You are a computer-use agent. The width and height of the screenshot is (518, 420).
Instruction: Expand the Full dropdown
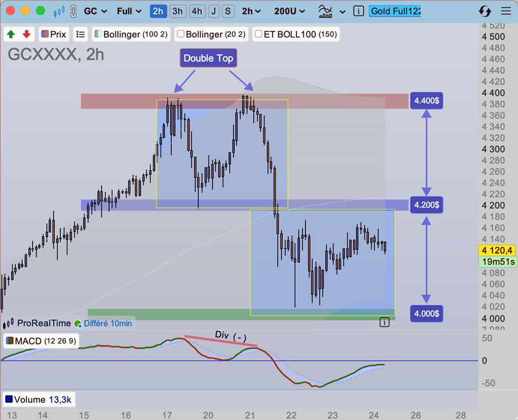pyautogui.click(x=130, y=11)
